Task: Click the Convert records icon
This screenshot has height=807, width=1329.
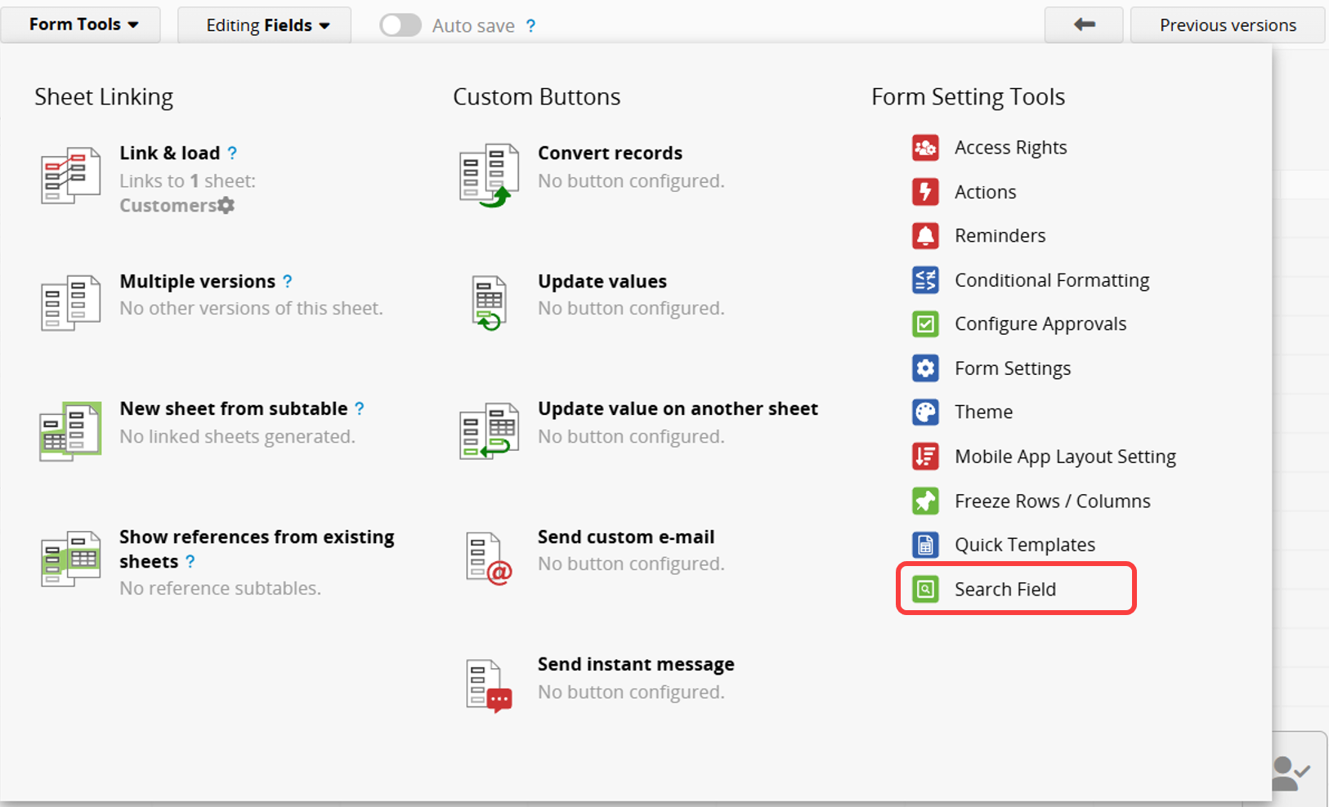Action: pyautogui.click(x=489, y=175)
